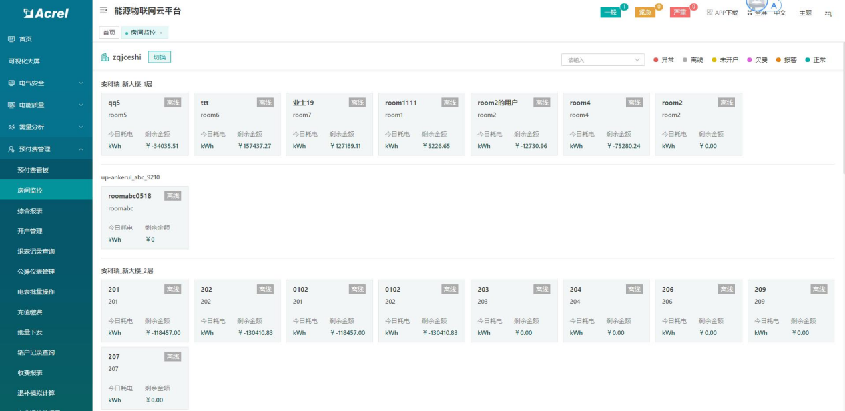Click the gray 离线 legend dot
845x411 pixels.
tap(685, 60)
